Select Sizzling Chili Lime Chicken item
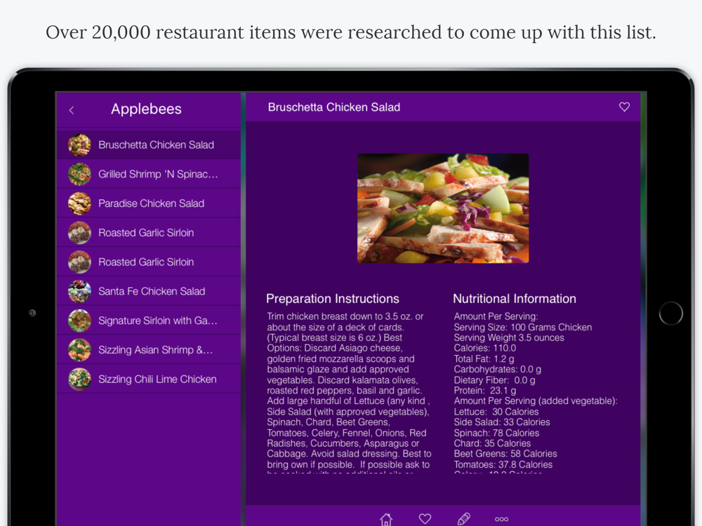 pos(149,379)
